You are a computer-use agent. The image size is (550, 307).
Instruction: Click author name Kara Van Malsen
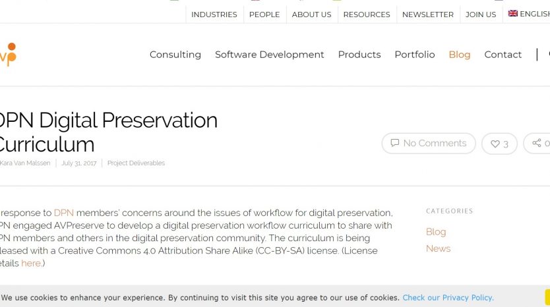click(x=25, y=163)
